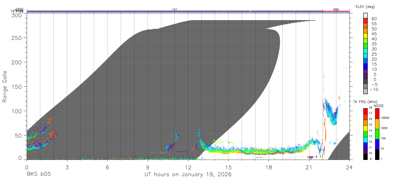Click the ground scatter band near hour 16

click(x=242, y=151)
